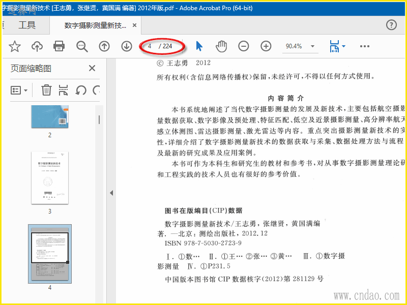Activate the selection arrow tool

coord(199,46)
